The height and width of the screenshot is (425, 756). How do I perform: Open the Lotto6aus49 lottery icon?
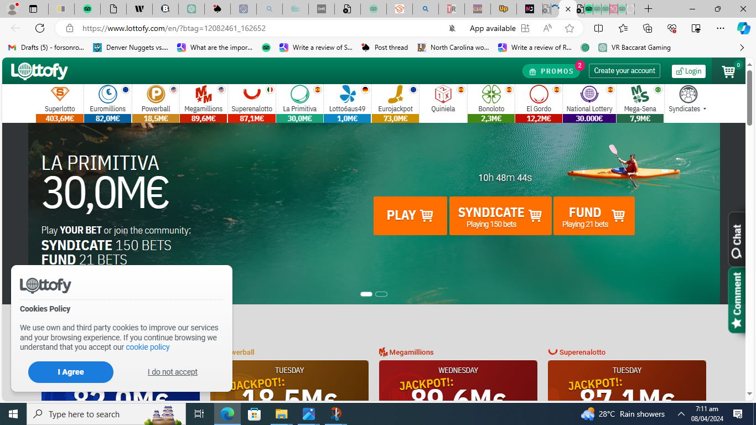click(x=348, y=94)
